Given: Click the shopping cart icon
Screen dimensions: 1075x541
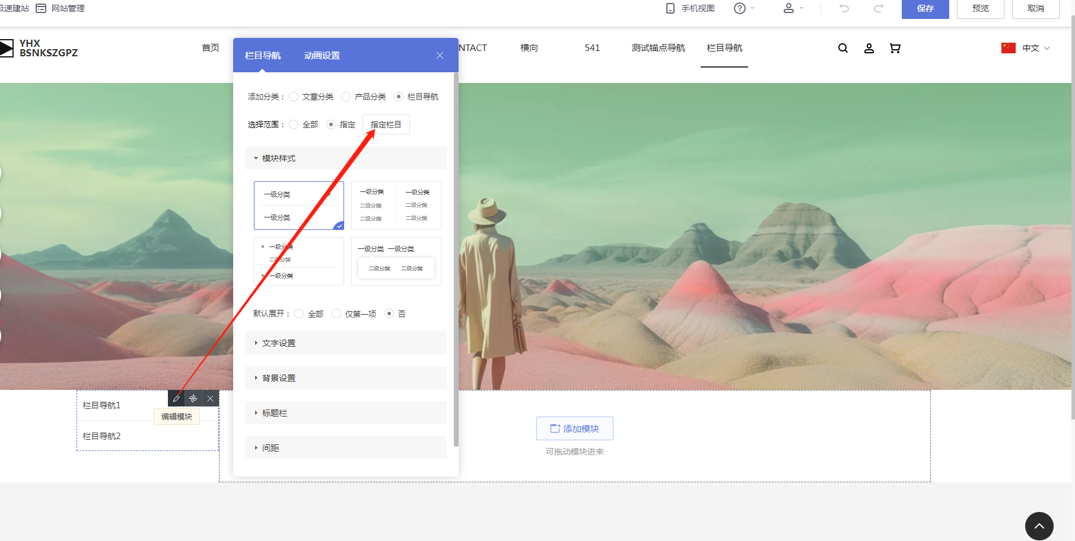Looking at the screenshot, I should click(895, 48).
